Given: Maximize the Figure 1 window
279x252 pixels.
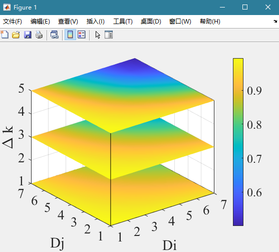Looking at the screenshot, I should pyautogui.click(x=245, y=8).
